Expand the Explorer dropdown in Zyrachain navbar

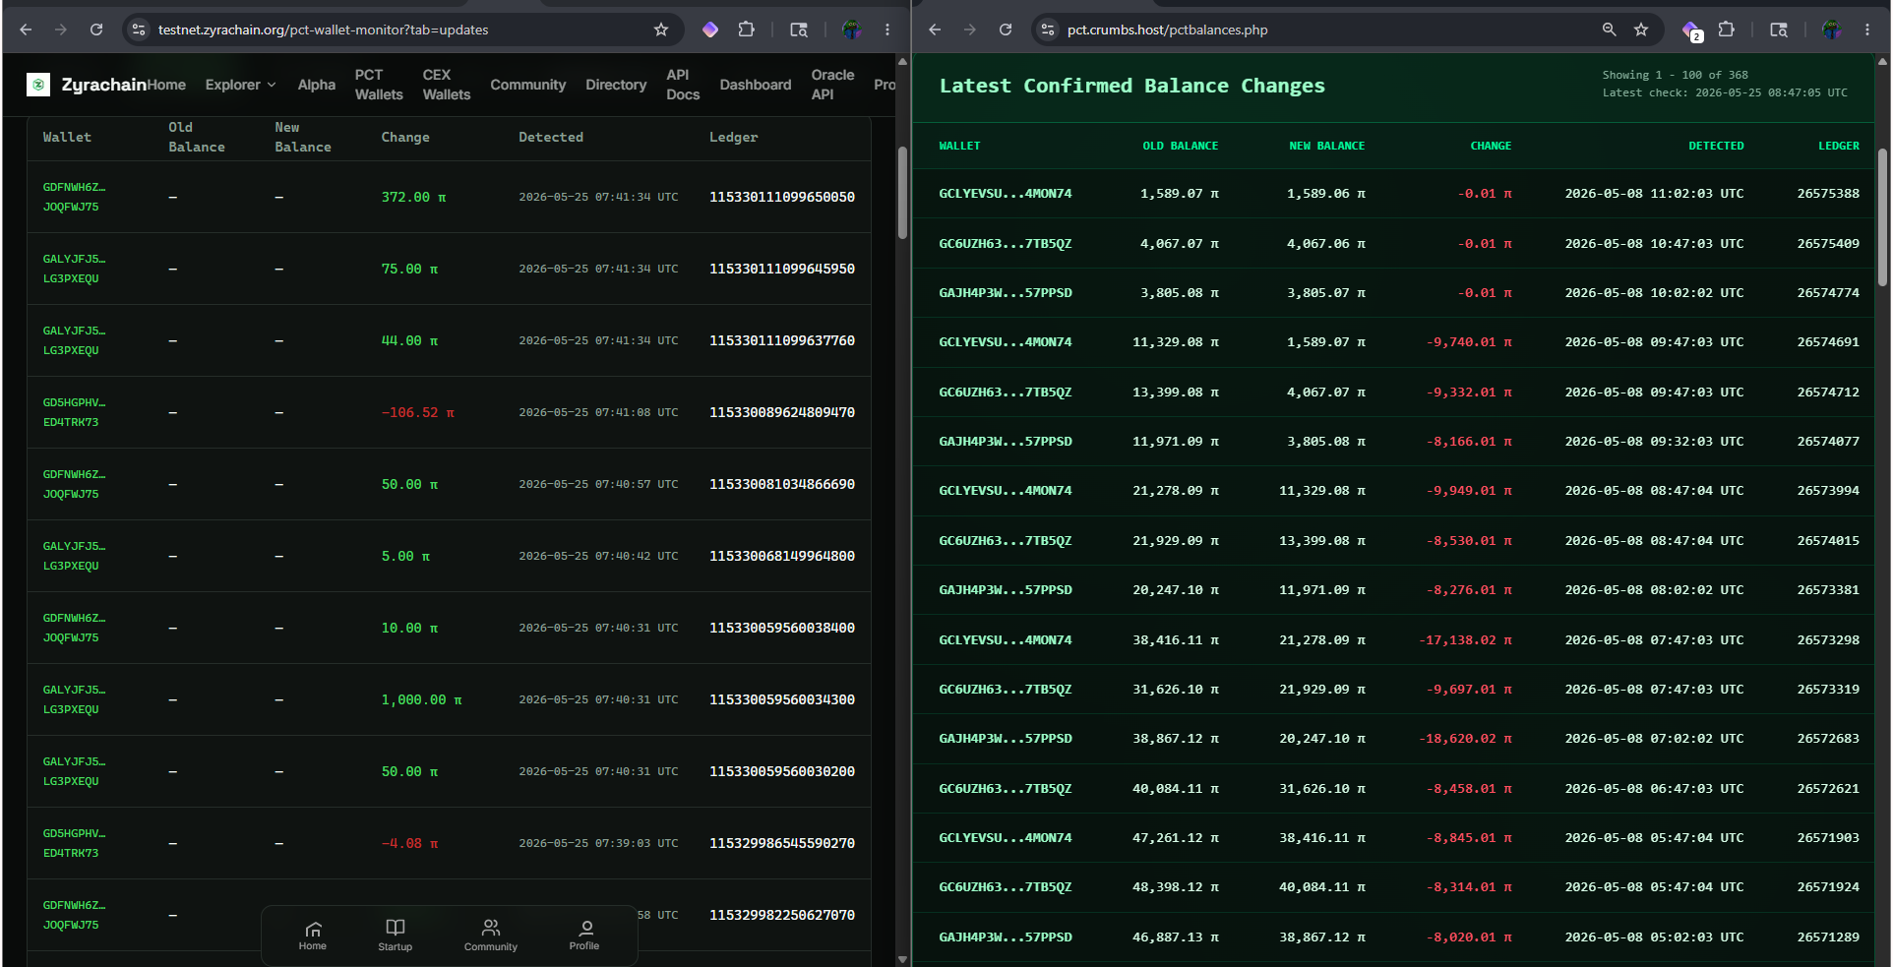click(240, 85)
